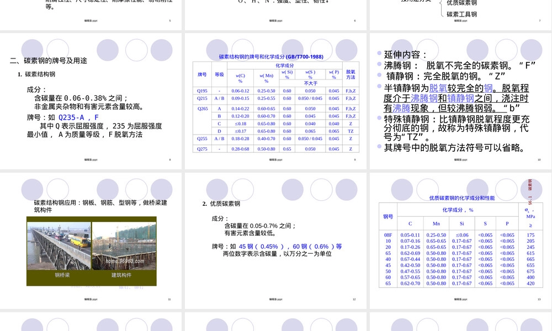Click the 不大于 label in slide 9 table
This screenshot has width=552, height=331.
(310, 83)
